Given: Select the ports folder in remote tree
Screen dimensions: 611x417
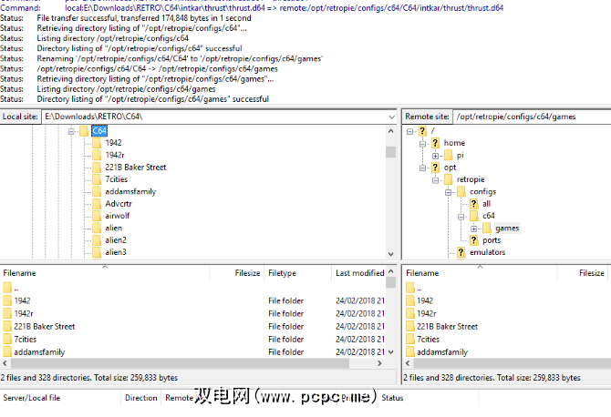Looking at the screenshot, I should click(x=492, y=240).
